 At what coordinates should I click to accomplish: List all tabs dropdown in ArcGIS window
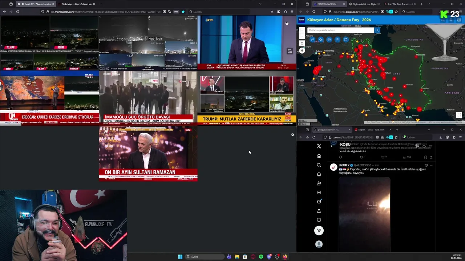point(429,4)
